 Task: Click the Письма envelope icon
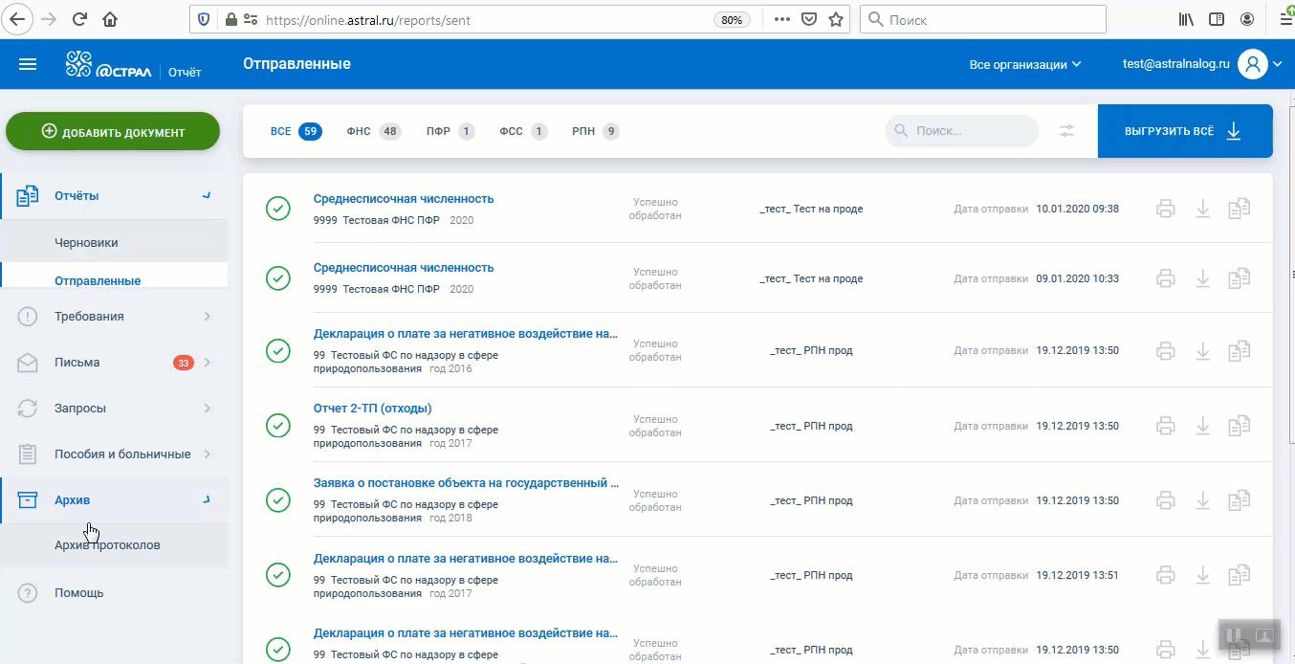pyautogui.click(x=28, y=363)
